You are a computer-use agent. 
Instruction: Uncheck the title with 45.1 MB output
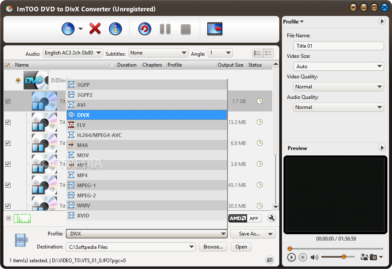[x=8, y=185]
